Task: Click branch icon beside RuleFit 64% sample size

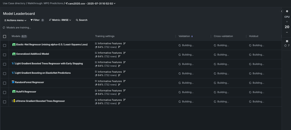Action: (119, 94)
